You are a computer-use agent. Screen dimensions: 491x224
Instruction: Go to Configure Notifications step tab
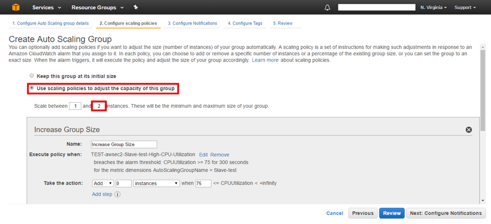pyautogui.click(x=192, y=23)
